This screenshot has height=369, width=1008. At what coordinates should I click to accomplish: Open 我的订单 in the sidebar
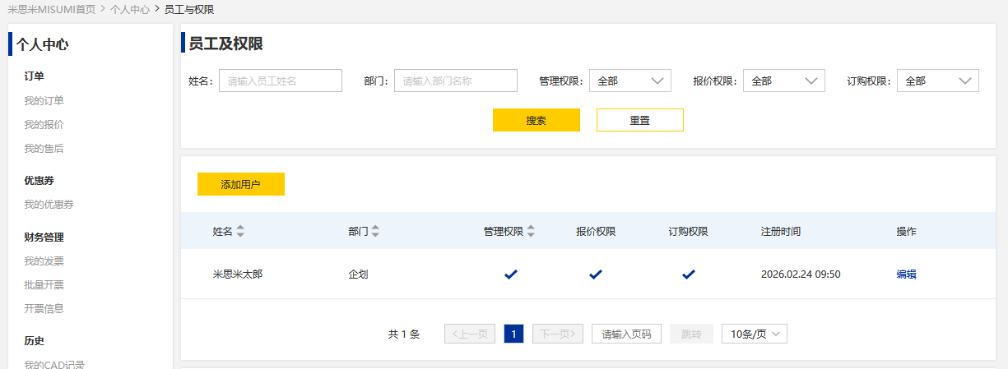pyautogui.click(x=44, y=101)
